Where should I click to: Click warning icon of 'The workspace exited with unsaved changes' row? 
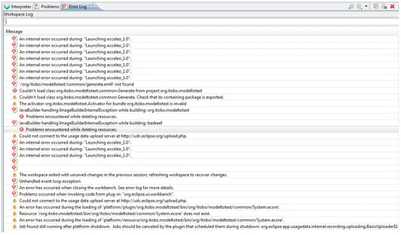point(15,174)
